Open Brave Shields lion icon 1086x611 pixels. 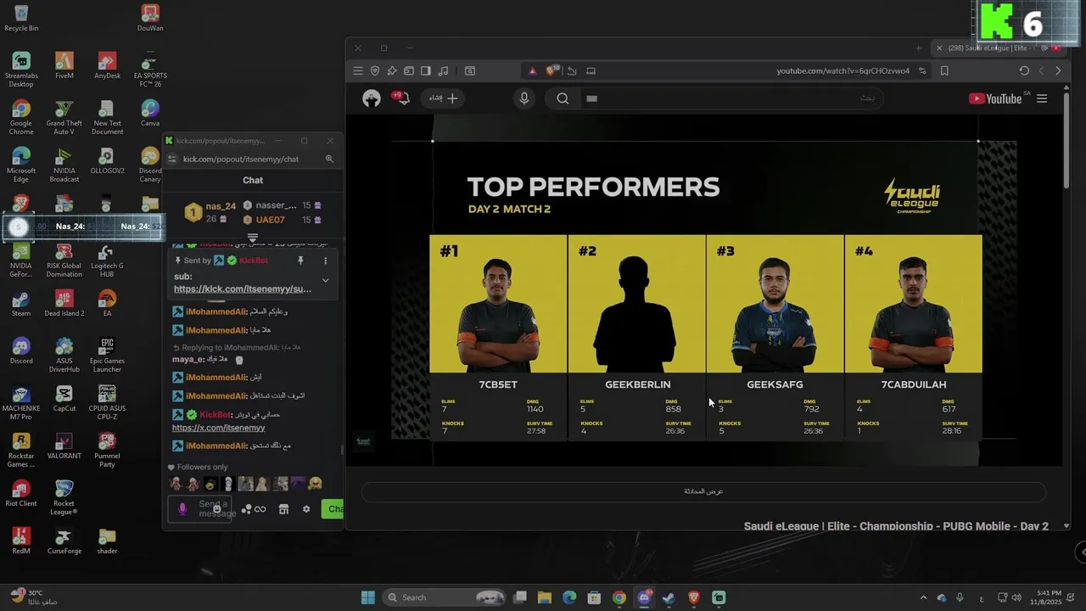[553, 70]
